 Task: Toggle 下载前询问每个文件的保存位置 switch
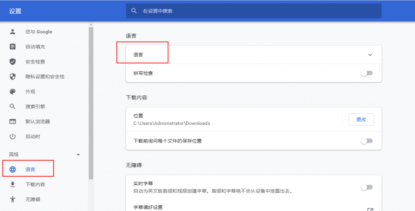(x=366, y=141)
